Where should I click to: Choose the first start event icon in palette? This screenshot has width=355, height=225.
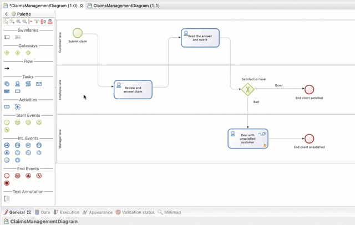point(7,122)
